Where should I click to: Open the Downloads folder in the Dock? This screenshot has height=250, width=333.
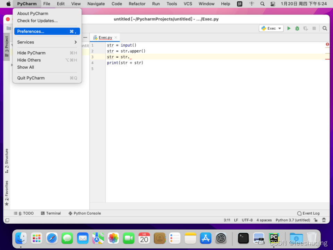pos(296,238)
